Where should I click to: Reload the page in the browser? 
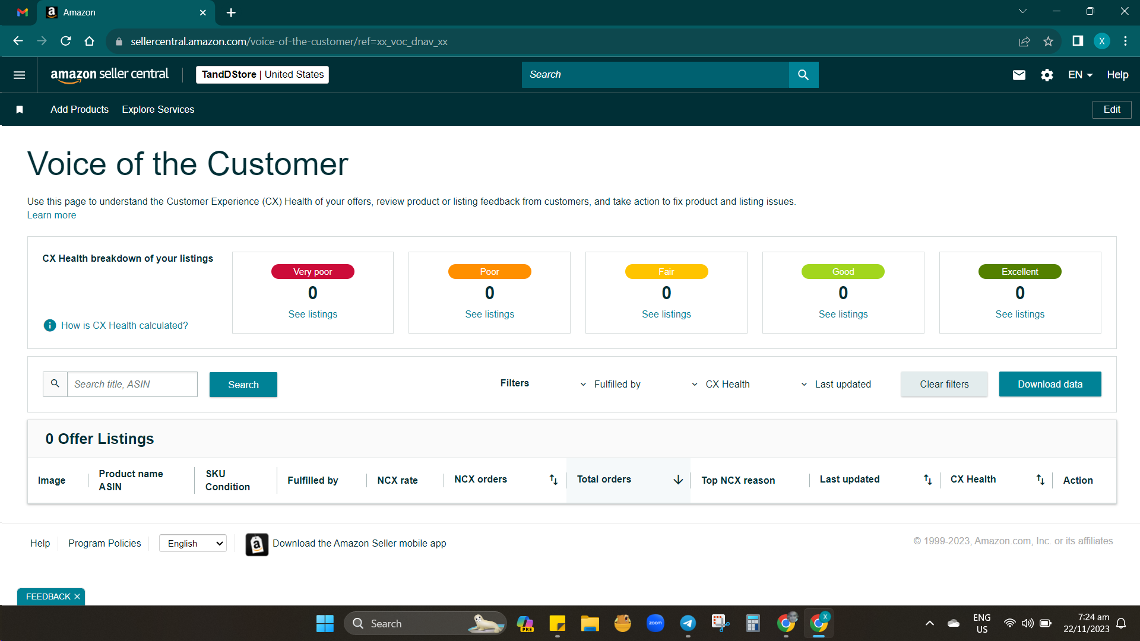pyautogui.click(x=66, y=41)
